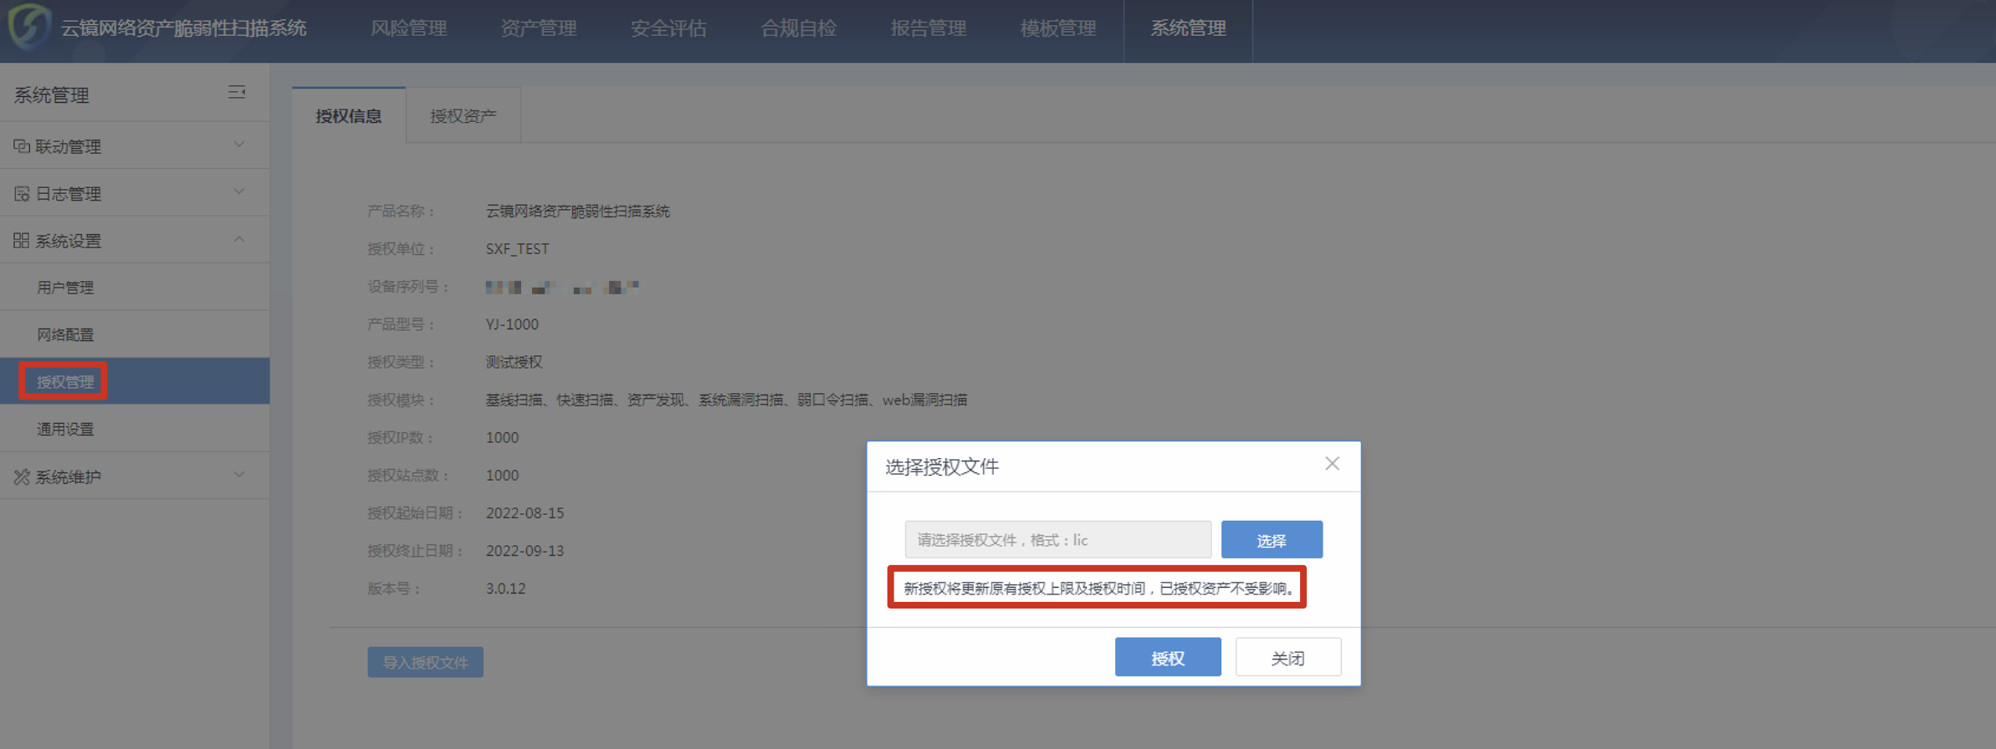Viewport: 1996px width, 749px height.
Task: Click the 授权模块 module list text
Action: point(726,400)
